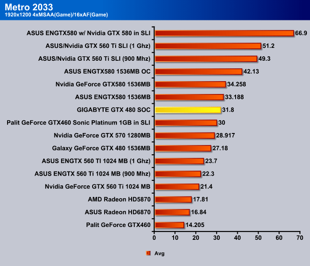Click the x-axis tick label 20

click(x=196, y=238)
